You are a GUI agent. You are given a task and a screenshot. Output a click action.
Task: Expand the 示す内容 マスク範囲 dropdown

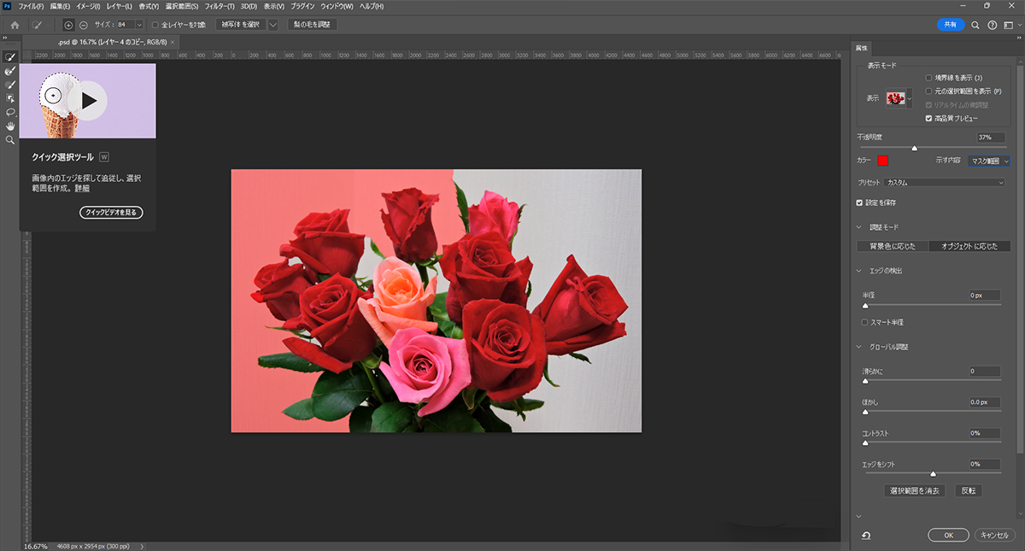[x=989, y=161]
